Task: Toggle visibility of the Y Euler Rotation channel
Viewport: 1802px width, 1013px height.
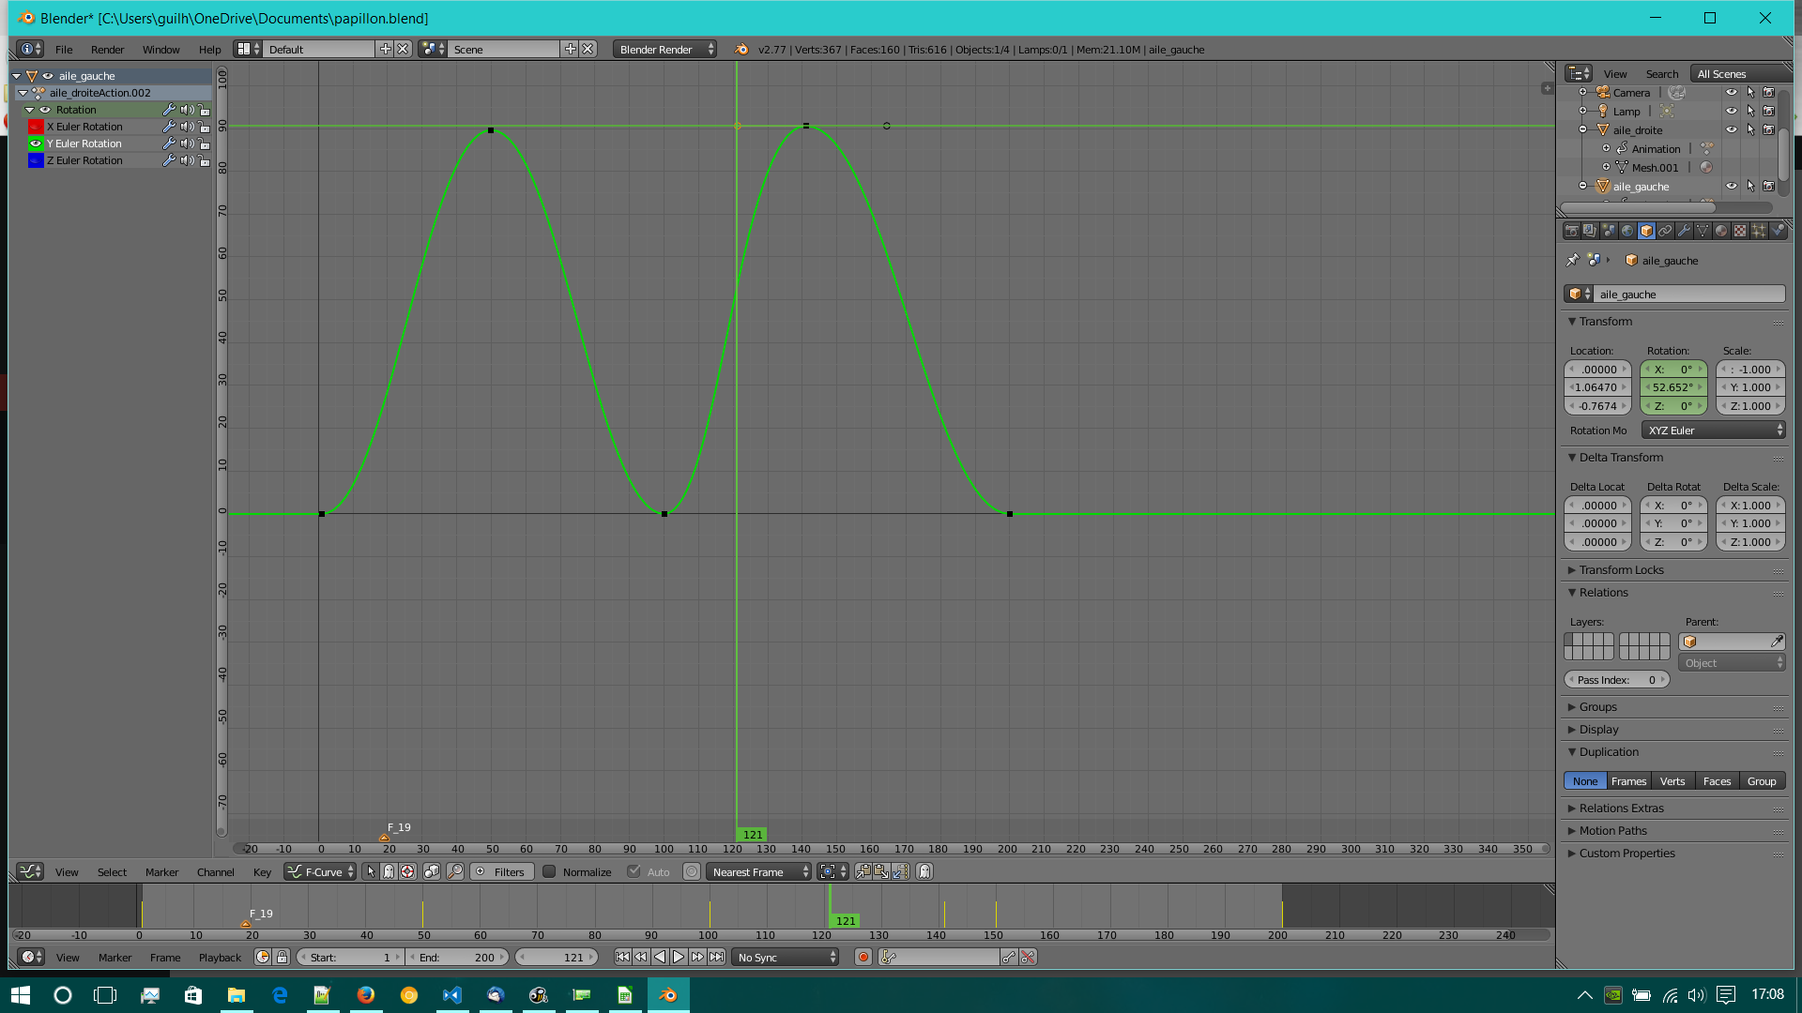Action: tap(36, 144)
